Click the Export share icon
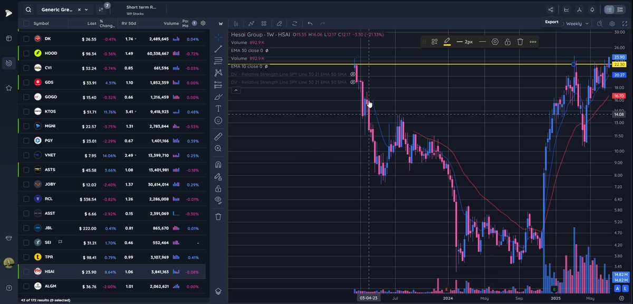This screenshot has height=304, width=633. pos(551,9)
